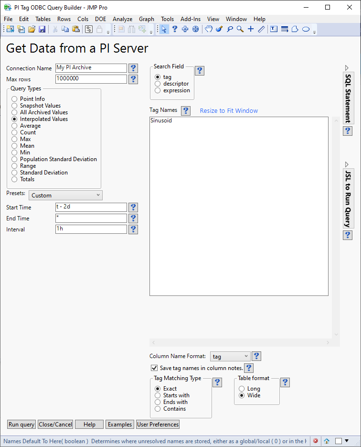361x447 pixels.
Task: Select the Arrow cursor tool
Action: (x=164, y=29)
